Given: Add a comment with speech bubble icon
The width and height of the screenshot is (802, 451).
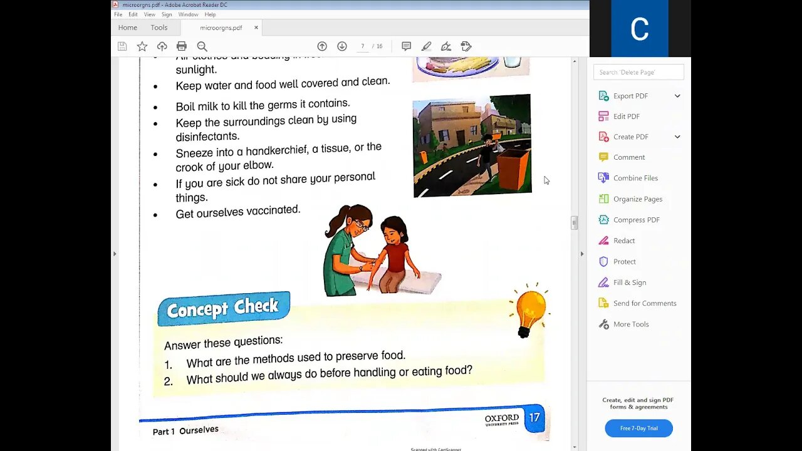Looking at the screenshot, I should tap(406, 46).
